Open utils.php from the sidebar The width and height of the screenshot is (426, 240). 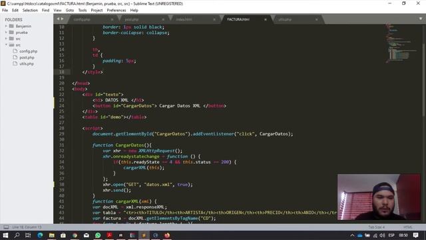[27, 64]
